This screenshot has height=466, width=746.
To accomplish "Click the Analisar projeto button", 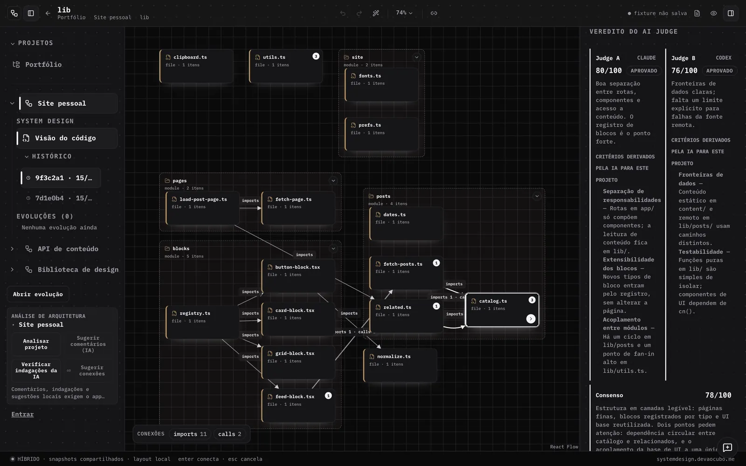I will click(36, 344).
